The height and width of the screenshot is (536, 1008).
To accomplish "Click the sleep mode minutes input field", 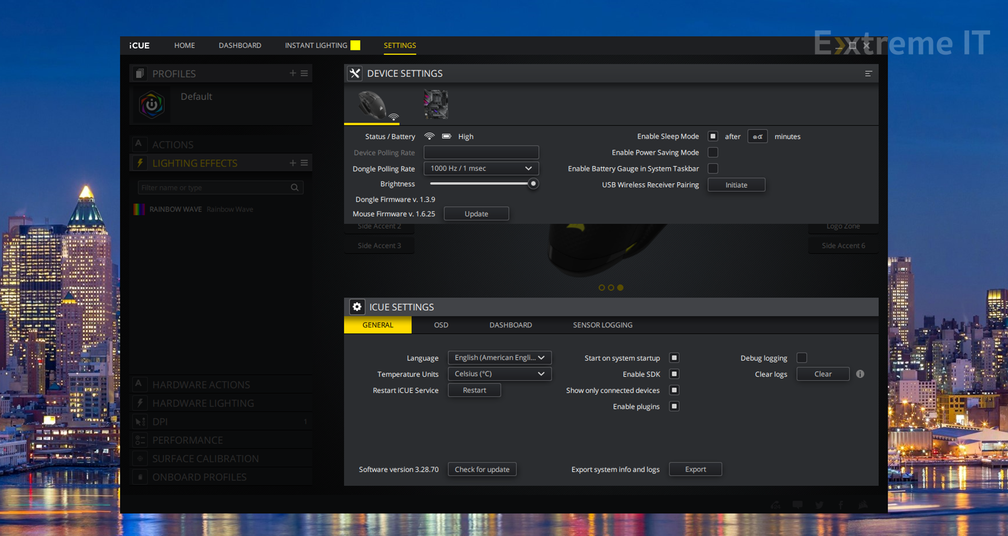I will (x=757, y=136).
